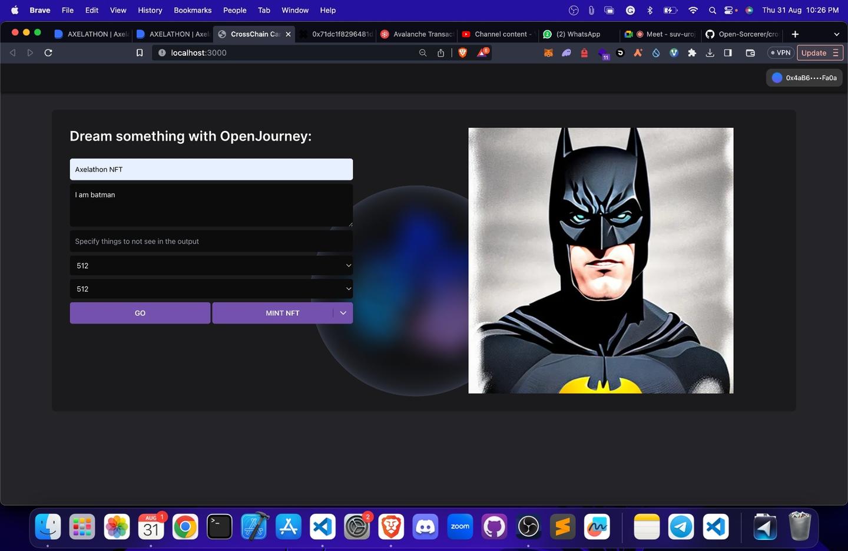Switch to the Open-Sorcerer GitHub tab
The image size is (848, 551).
coord(743,34)
